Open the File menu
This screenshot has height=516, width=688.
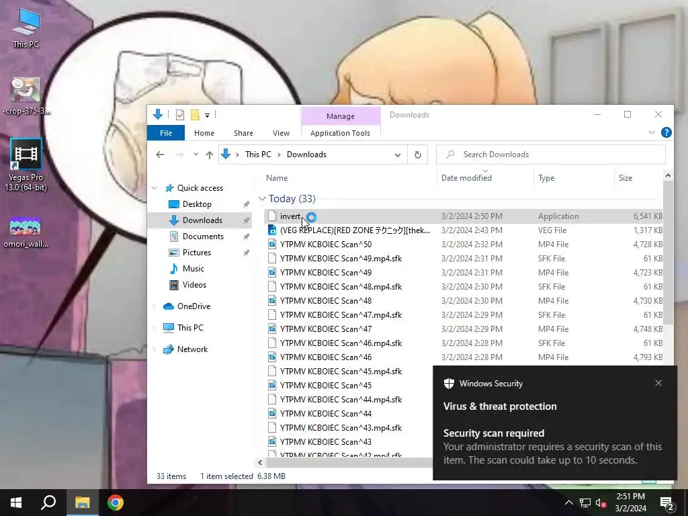pos(166,133)
